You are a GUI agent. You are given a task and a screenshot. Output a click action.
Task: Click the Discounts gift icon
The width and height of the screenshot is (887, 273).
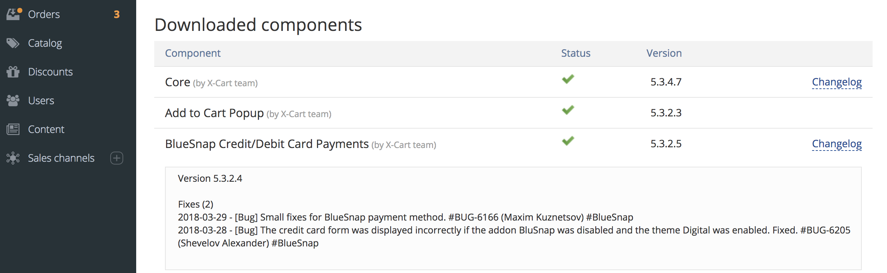tap(14, 71)
